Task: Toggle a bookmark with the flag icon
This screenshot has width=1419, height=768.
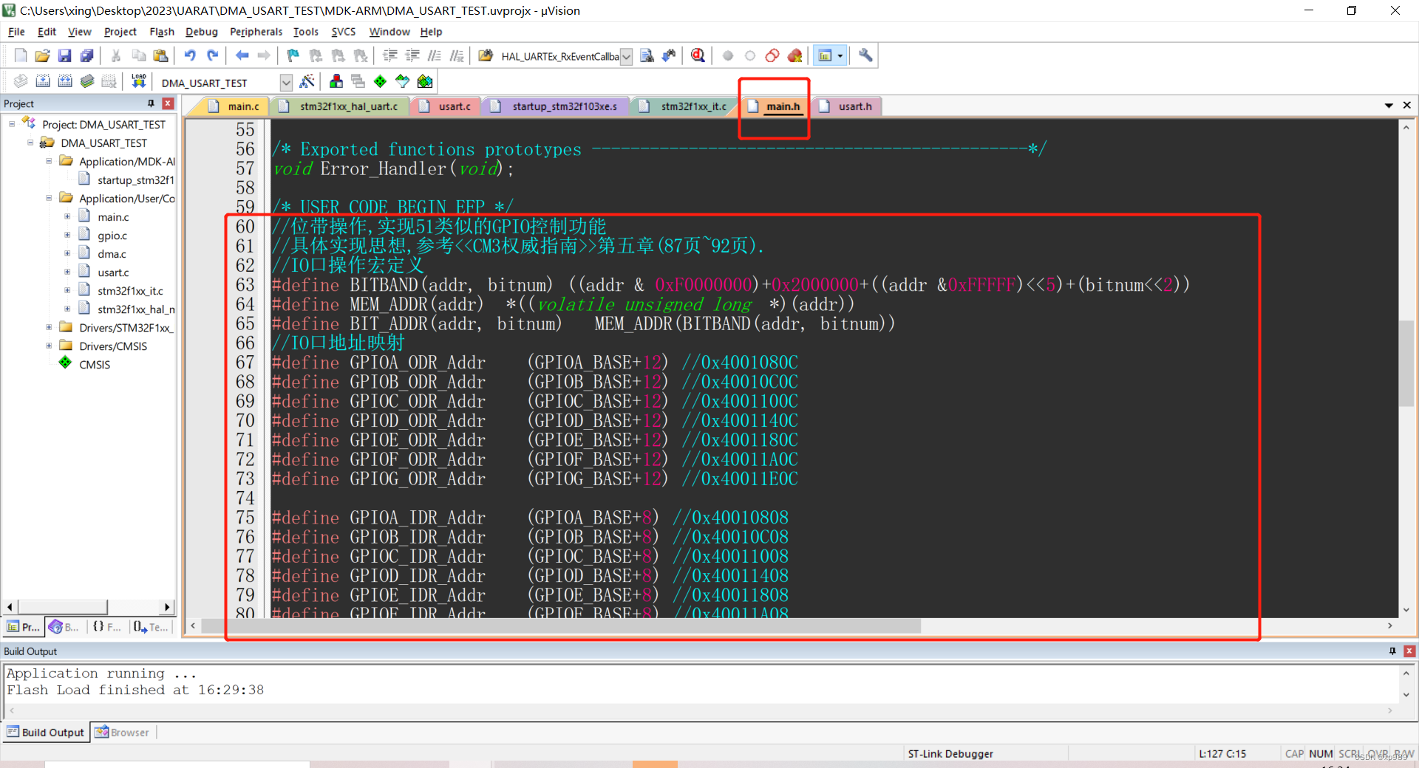Action: (x=292, y=55)
